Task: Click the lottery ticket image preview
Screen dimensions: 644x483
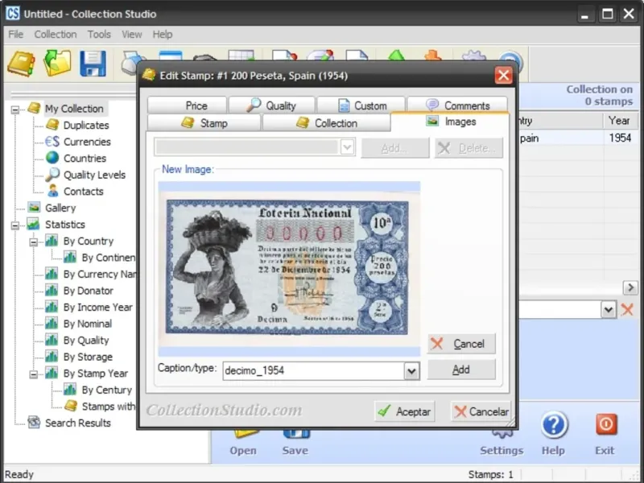Action: (x=287, y=267)
